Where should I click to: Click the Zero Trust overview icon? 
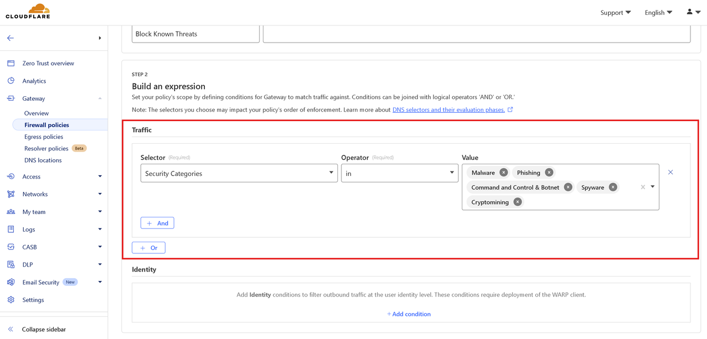click(x=10, y=63)
